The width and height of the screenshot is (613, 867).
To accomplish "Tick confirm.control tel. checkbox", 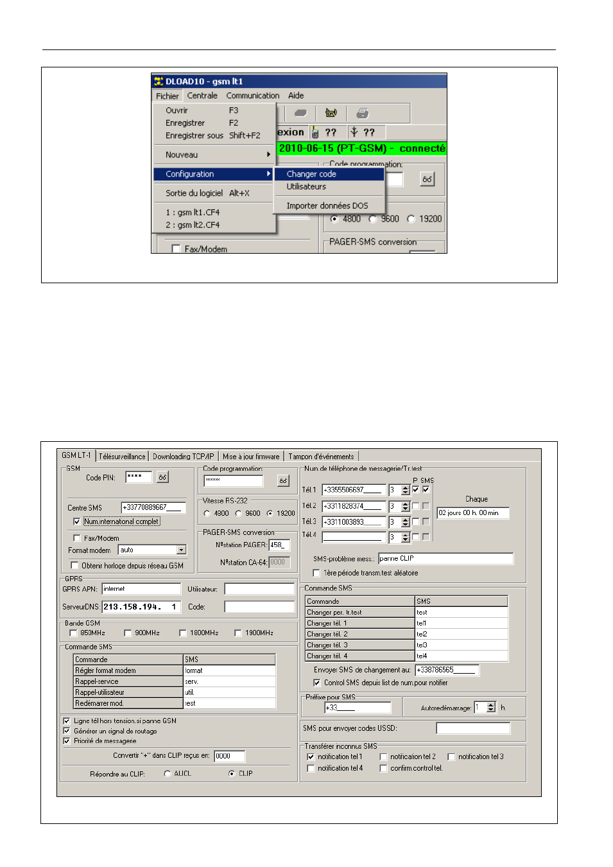I will point(384,768).
